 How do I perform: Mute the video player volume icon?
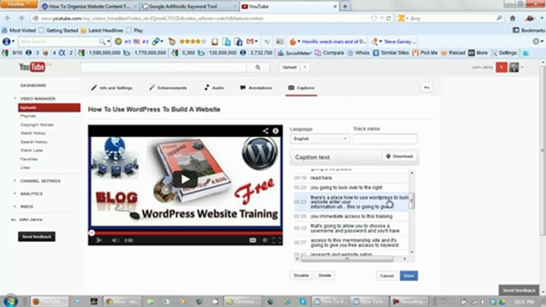pyautogui.click(x=115, y=240)
